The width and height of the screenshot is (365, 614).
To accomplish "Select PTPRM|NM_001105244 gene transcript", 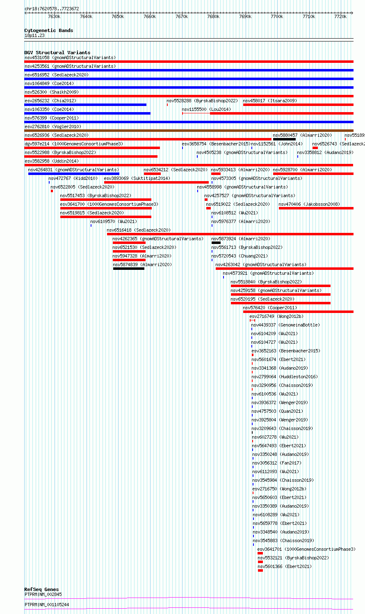I will [47, 605].
